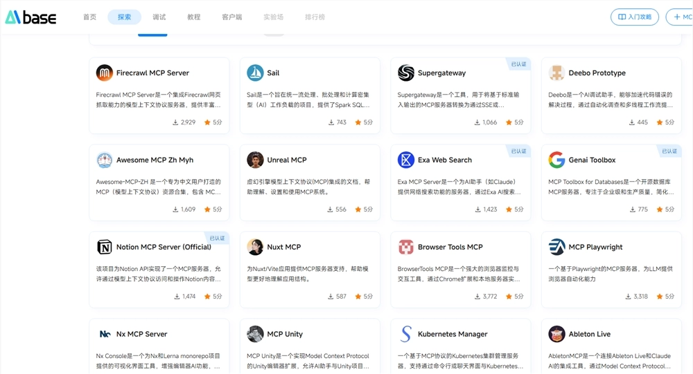The height and width of the screenshot is (374, 693).
Task: Click the Sail card title
Action: 273,73
